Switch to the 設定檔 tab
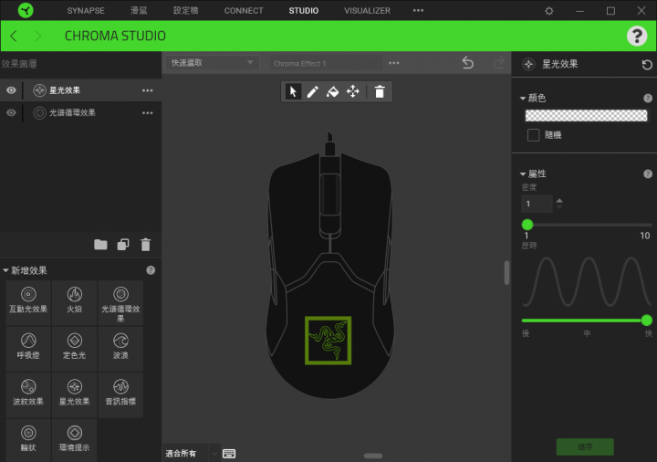 coord(185,10)
